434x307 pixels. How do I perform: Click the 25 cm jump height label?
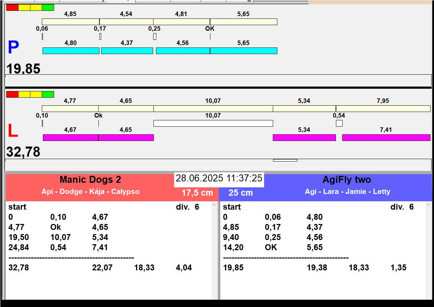pyautogui.click(x=240, y=193)
